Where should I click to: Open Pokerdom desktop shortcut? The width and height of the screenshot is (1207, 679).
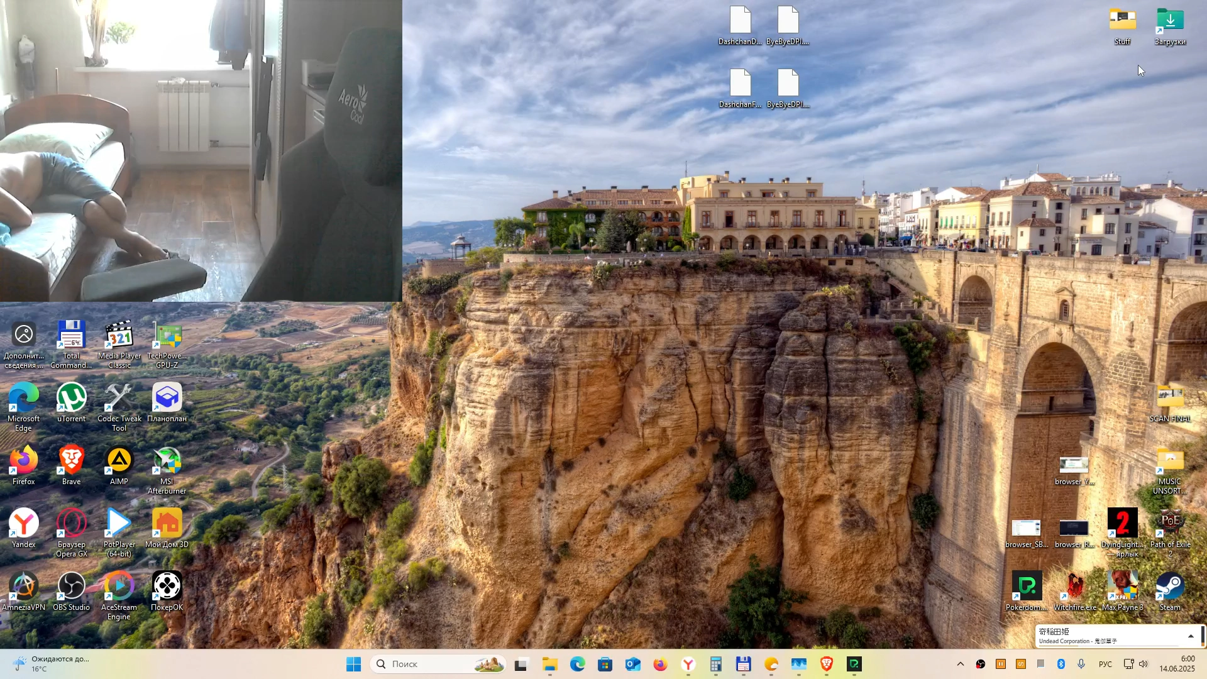[x=1027, y=591]
